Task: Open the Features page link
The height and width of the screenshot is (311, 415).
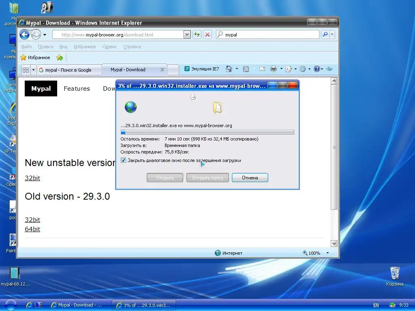Action: click(x=77, y=89)
